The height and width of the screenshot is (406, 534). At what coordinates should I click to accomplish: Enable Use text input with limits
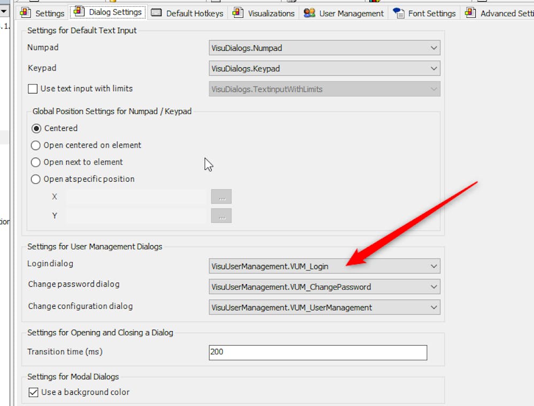tap(33, 89)
